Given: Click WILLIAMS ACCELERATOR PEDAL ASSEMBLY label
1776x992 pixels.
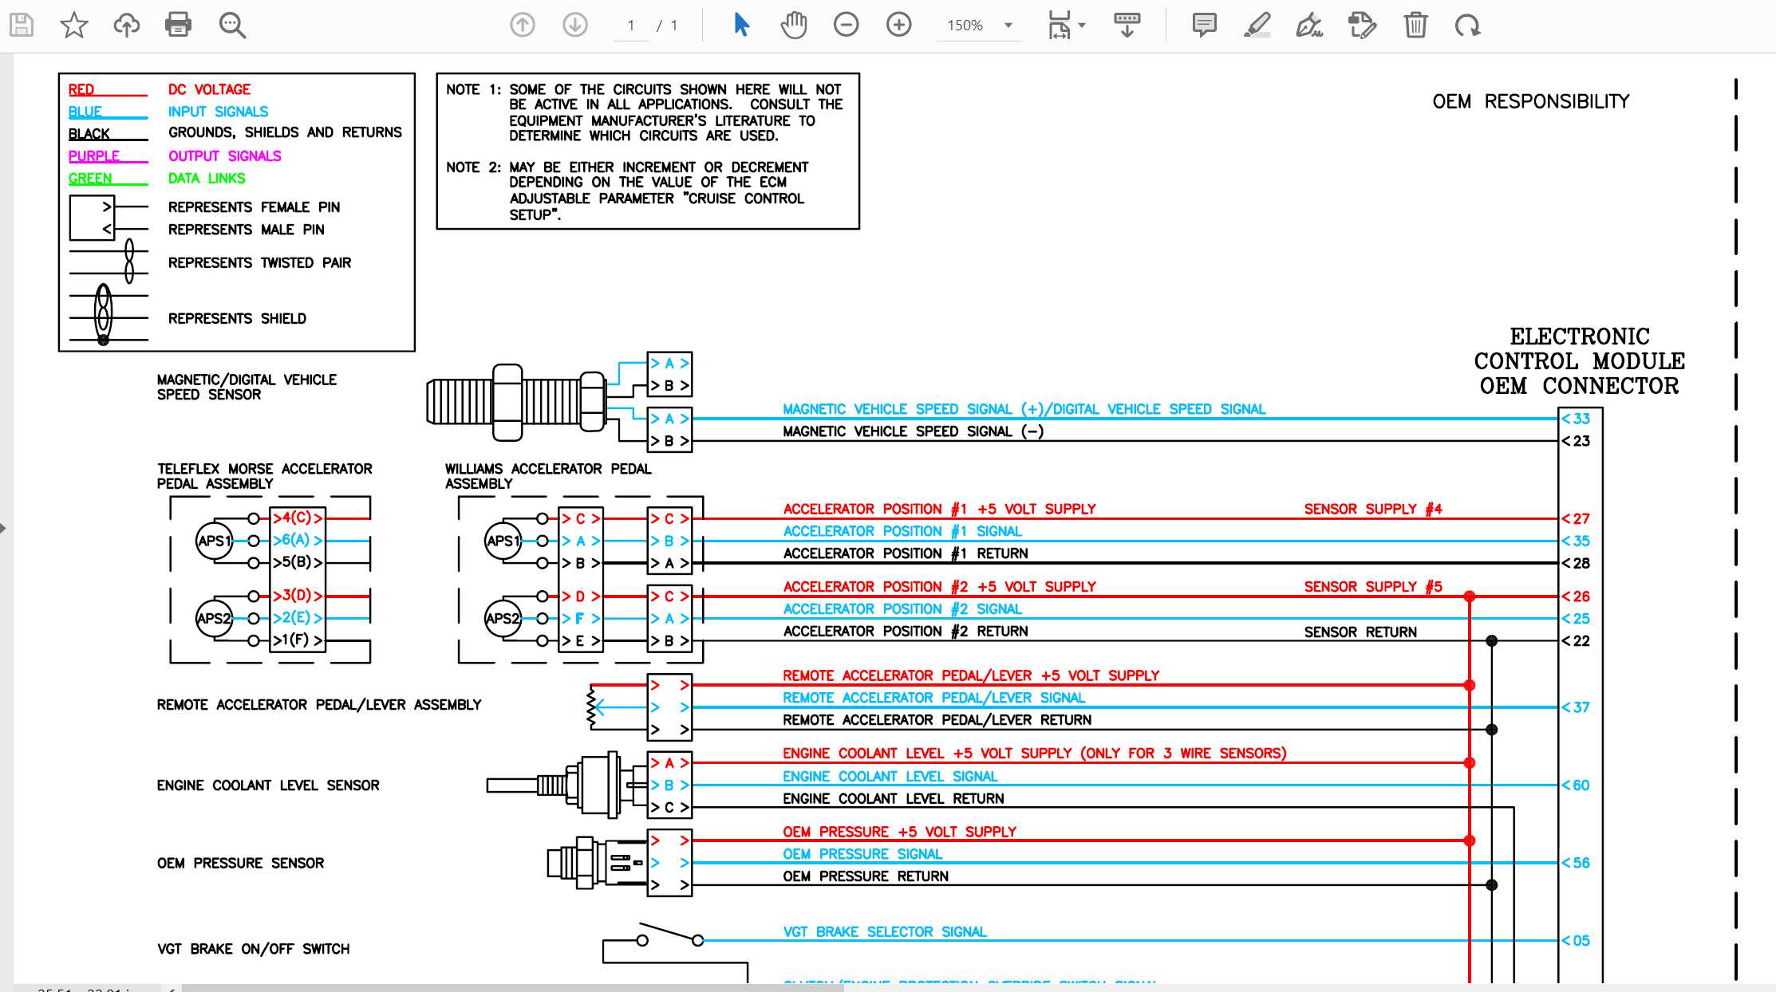Looking at the screenshot, I should (548, 476).
